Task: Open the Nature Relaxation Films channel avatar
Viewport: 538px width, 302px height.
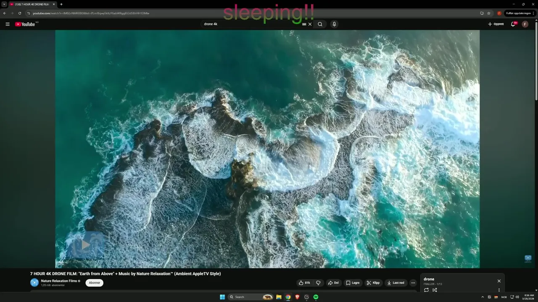Action: coord(34,283)
